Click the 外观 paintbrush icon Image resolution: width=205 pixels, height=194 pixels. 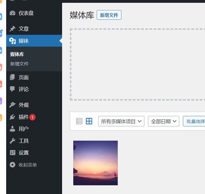coord(12,105)
